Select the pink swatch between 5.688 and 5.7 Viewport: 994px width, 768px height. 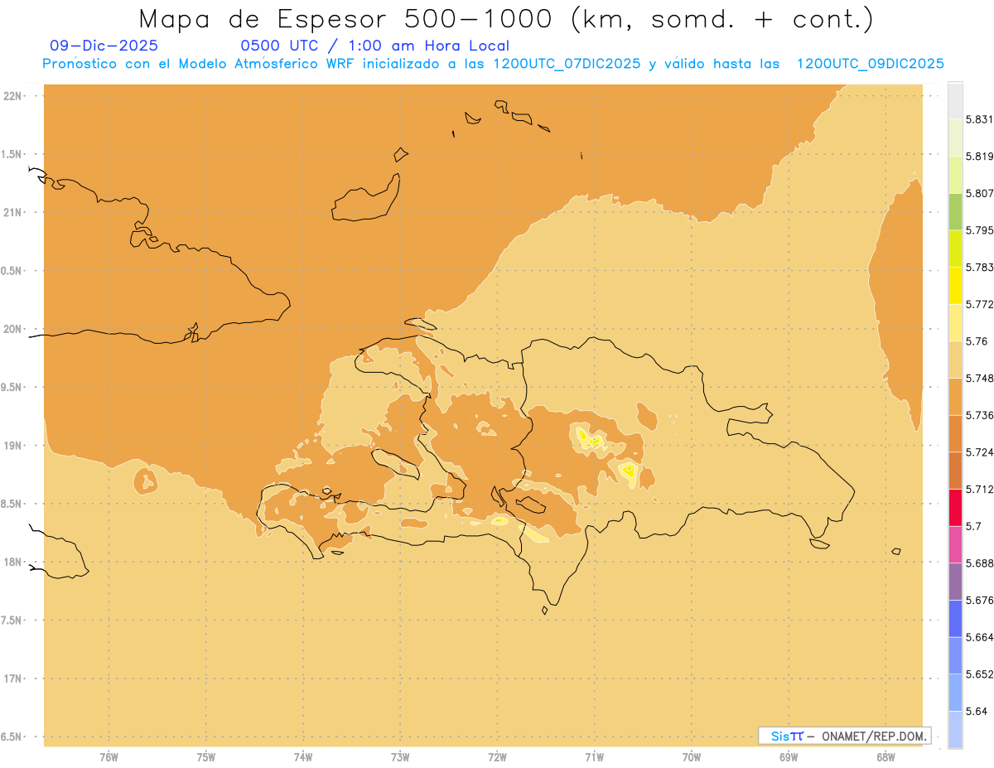point(955,545)
